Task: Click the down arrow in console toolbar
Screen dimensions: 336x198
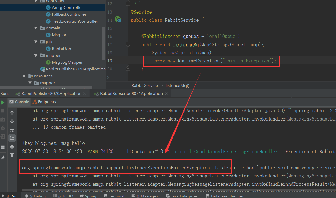Action: [x=12, y=121]
